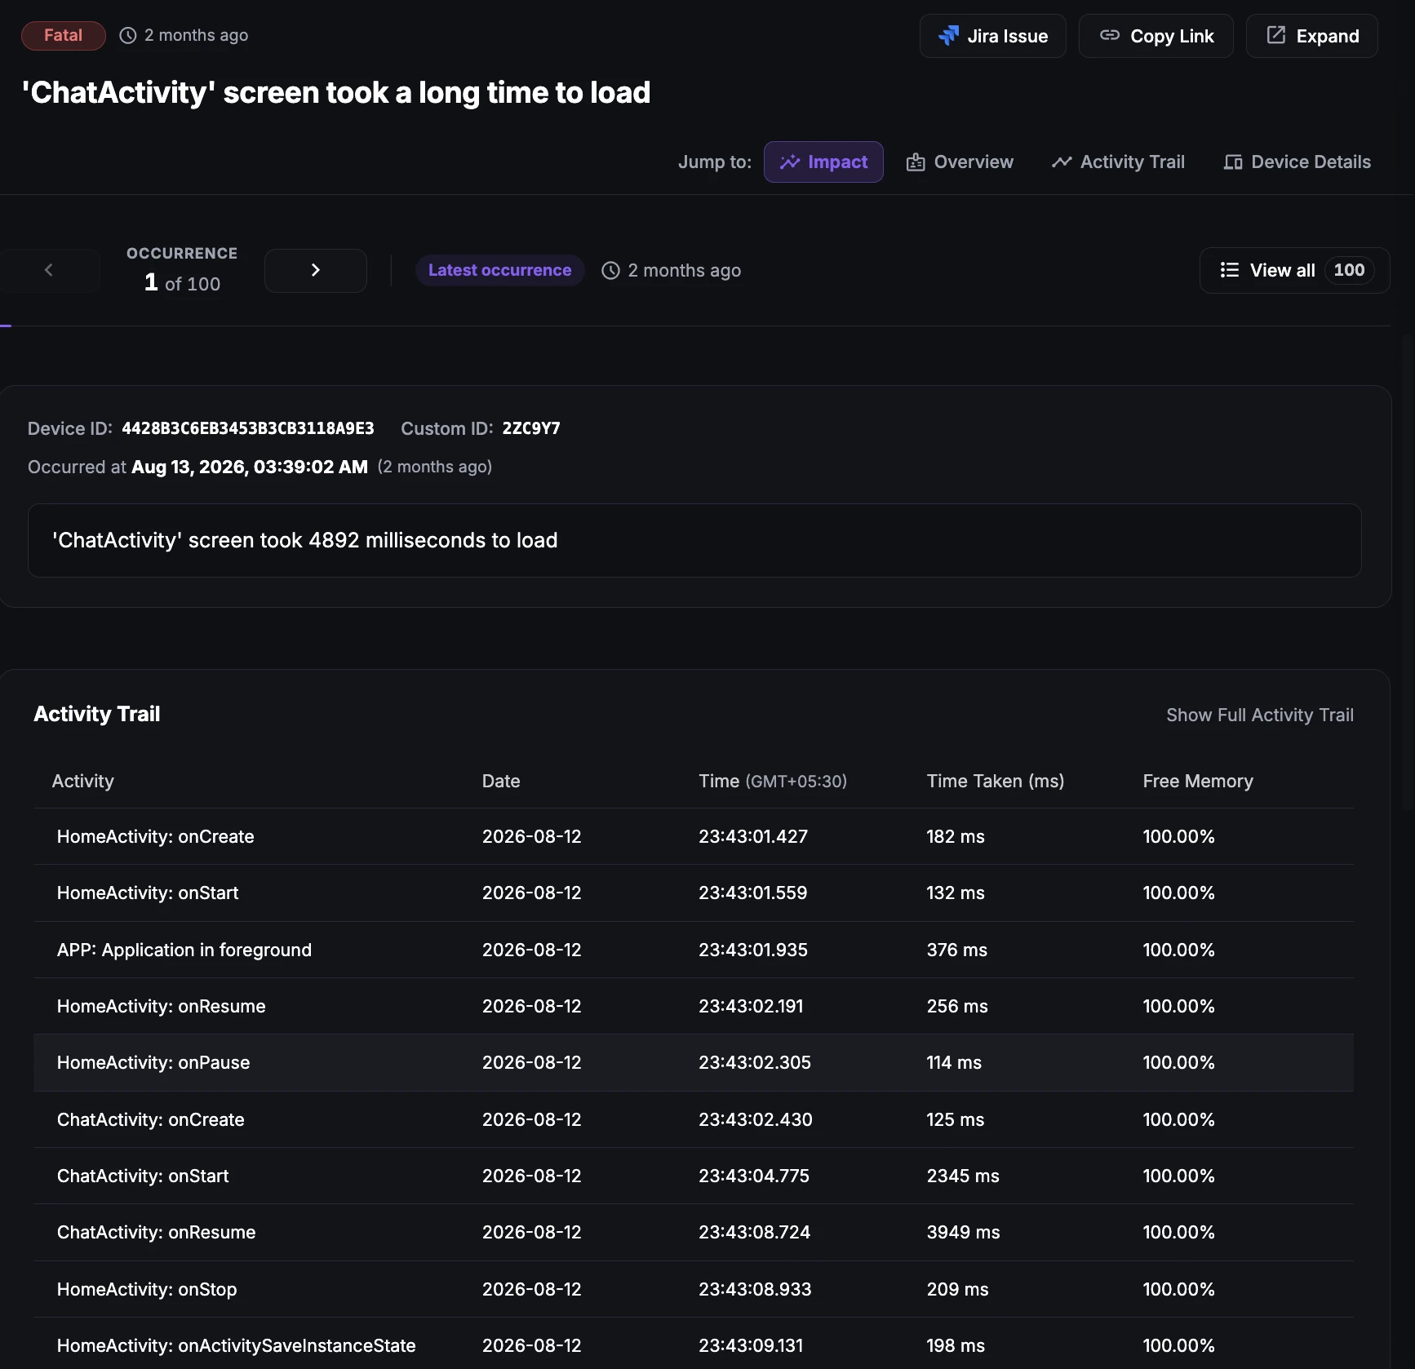Click the Overview clipboard icon
The width and height of the screenshot is (1415, 1369).
point(916,162)
